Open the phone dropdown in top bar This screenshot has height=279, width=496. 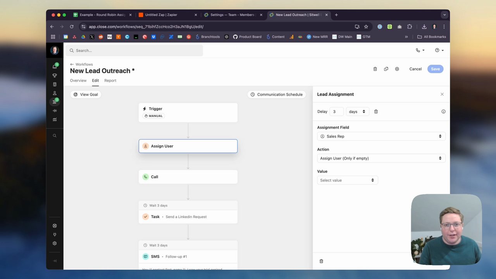pos(420,50)
